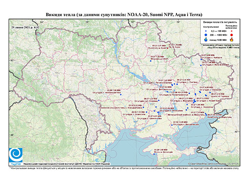248x175 pixels.
Task: Click the orange flame icon in the legend
Action: (x=232, y=39)
